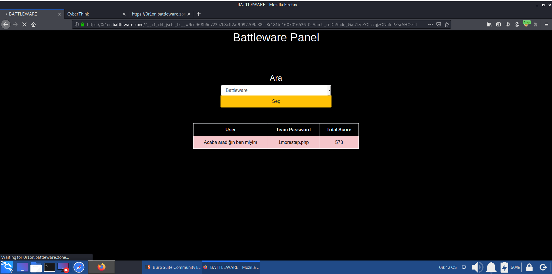Open the Firefox Library icon
552x274 pixels.
(x=489, y=24)
